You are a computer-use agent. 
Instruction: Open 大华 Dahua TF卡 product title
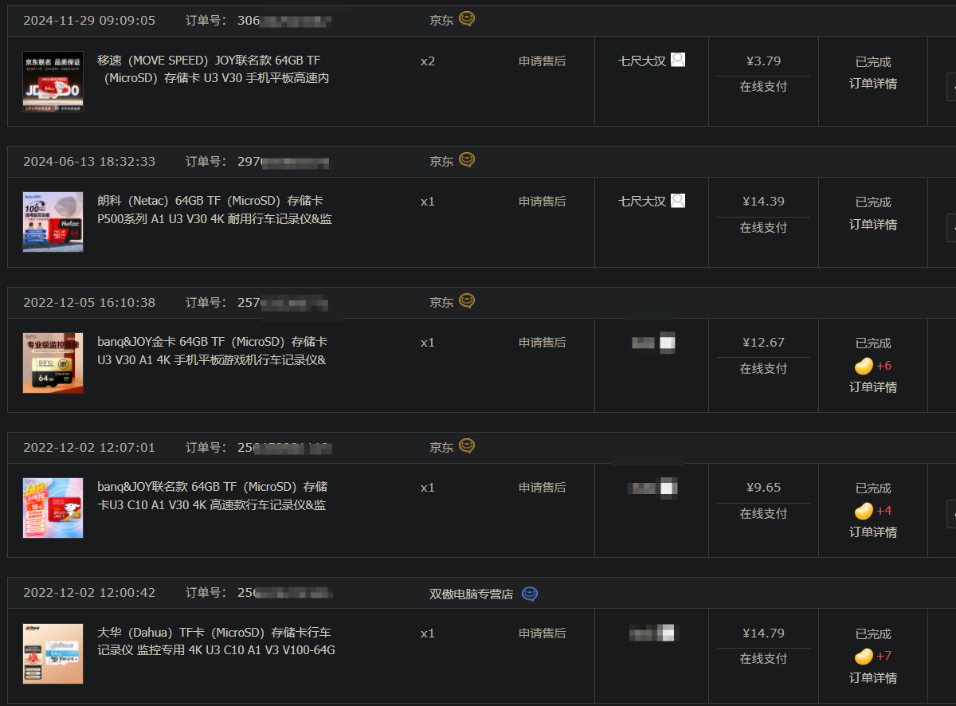217,641
